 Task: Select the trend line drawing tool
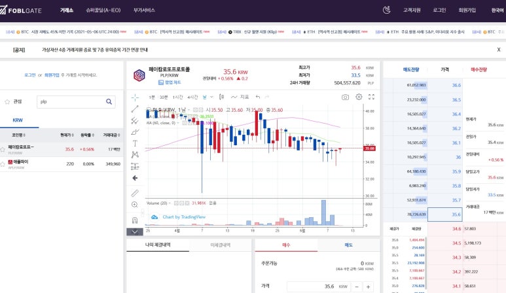coord(135,109)
